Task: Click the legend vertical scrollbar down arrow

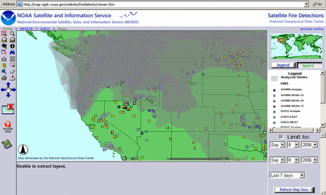Action: coord(322,125)
